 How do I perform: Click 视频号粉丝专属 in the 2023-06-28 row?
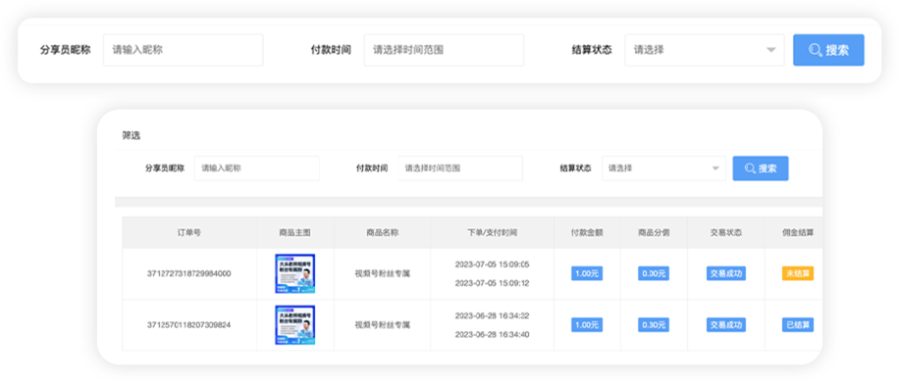coord(383,325)
